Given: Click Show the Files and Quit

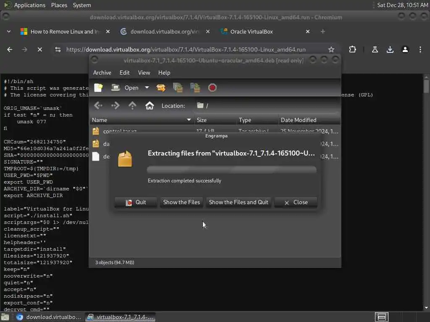Looking at the screenshot, I should (239, 203).
